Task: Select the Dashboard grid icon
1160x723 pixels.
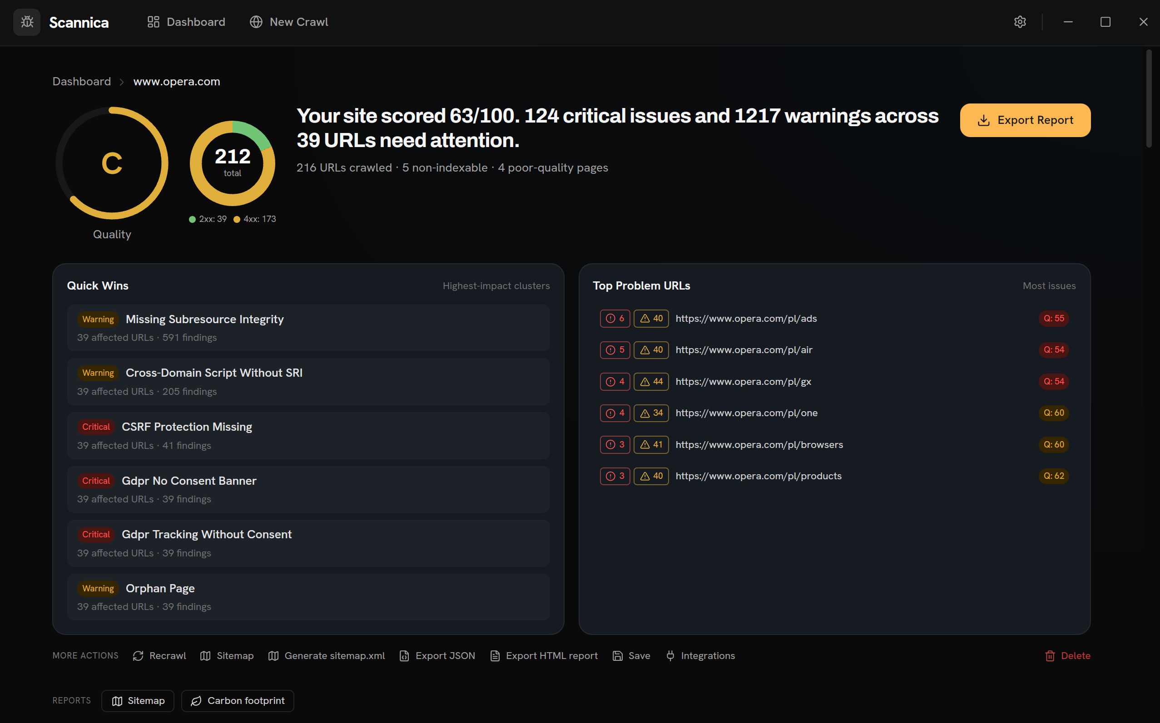Action: coord(153,21)
